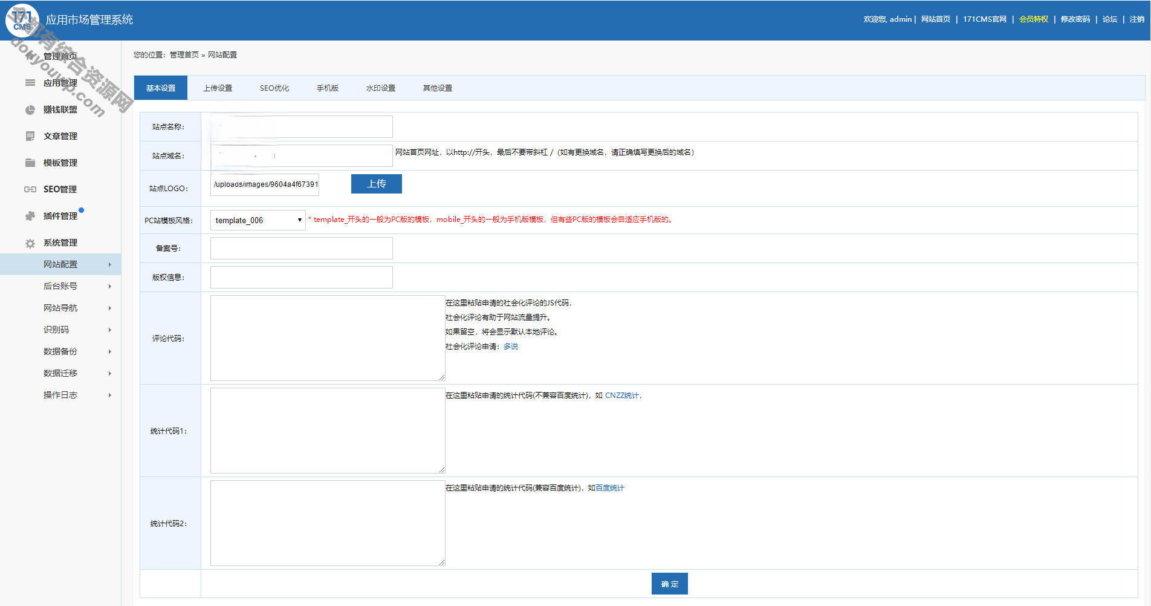The image size is (1151, 606).
Task: Open 插件管理 sidebar menu
Action: click(60, 216)
